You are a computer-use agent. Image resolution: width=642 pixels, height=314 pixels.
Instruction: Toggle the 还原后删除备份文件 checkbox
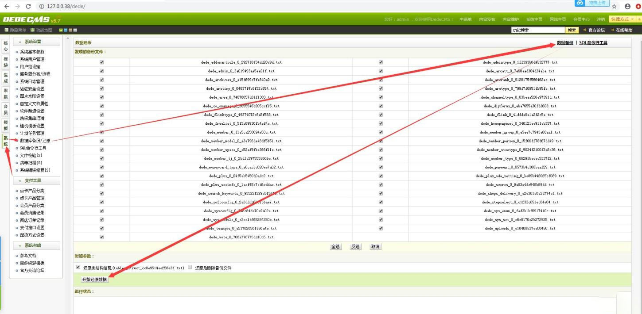tap(190, 267)
